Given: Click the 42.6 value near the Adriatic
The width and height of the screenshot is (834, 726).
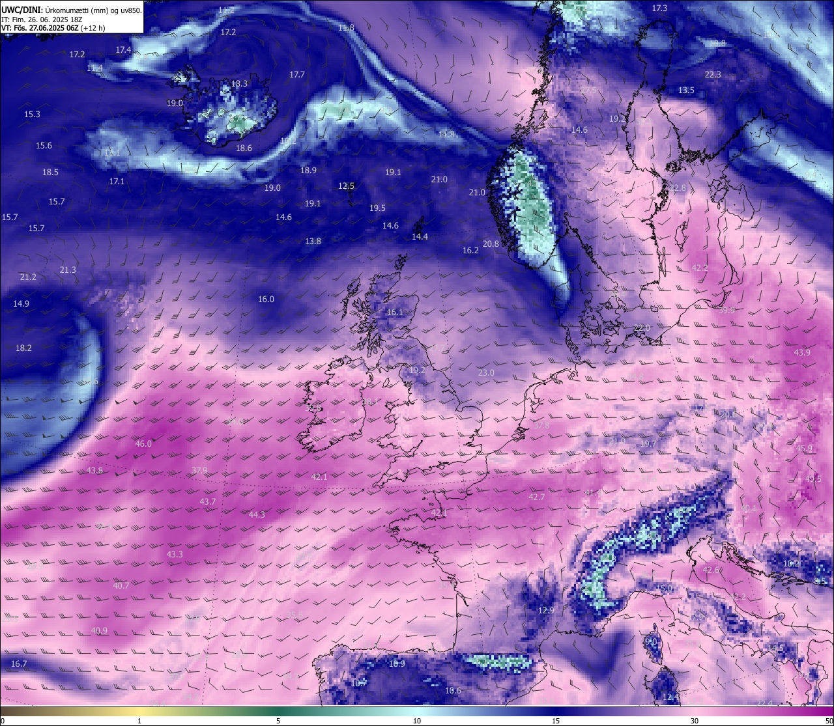Looking at the screenshot, I should pos(711,570).
